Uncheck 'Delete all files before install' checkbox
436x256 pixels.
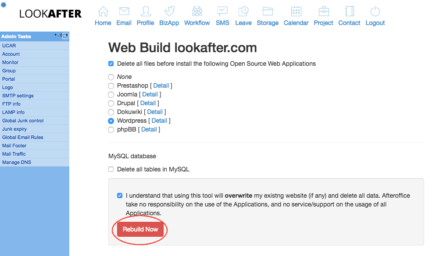click(x=111, y=64)
